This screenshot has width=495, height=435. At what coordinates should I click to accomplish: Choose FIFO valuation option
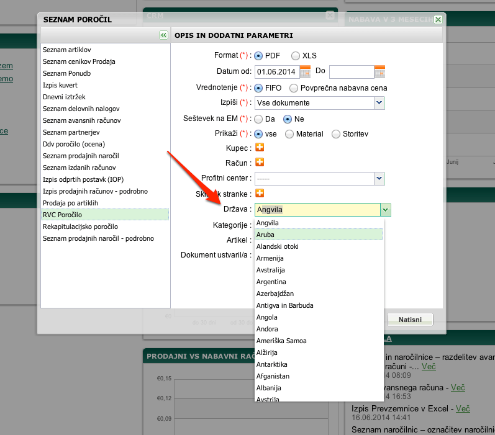coord(258,88)
